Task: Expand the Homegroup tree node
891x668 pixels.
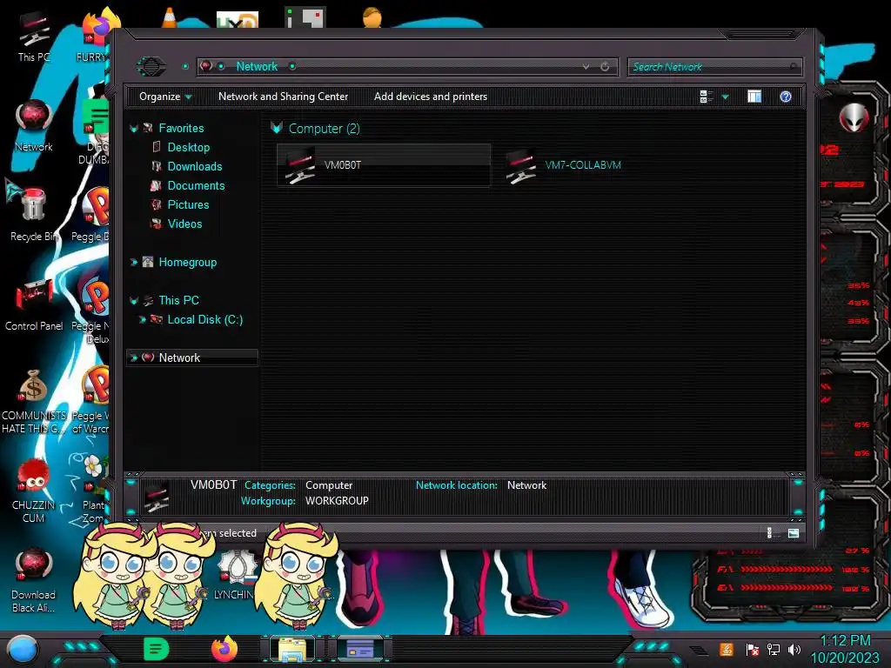Action: [x=134, y=263]
